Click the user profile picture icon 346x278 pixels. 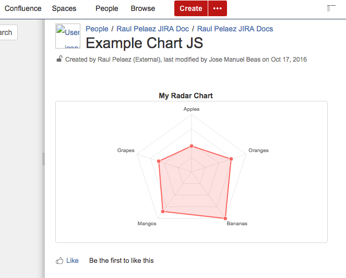coord(68,36)
